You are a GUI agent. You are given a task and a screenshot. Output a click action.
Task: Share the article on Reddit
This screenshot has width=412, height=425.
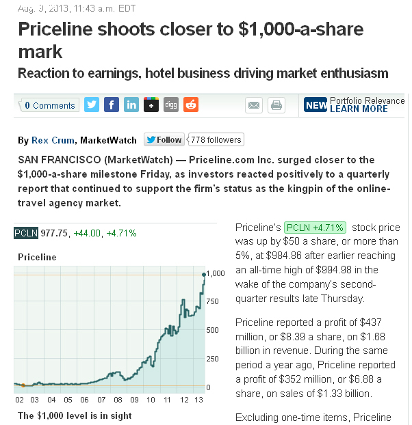pos(191,105)
